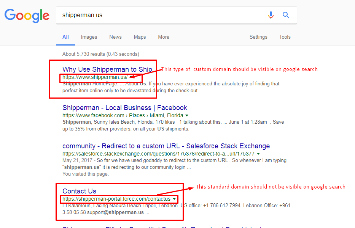The image size is (355, 228).
Task: Go to the Maps tab
Action: point(140,37)
